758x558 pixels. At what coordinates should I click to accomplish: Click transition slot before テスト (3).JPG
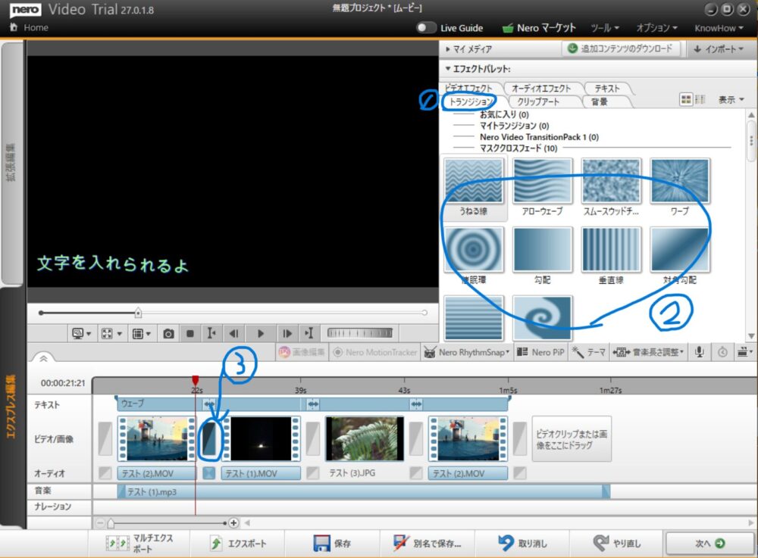[x=313, y=438]
